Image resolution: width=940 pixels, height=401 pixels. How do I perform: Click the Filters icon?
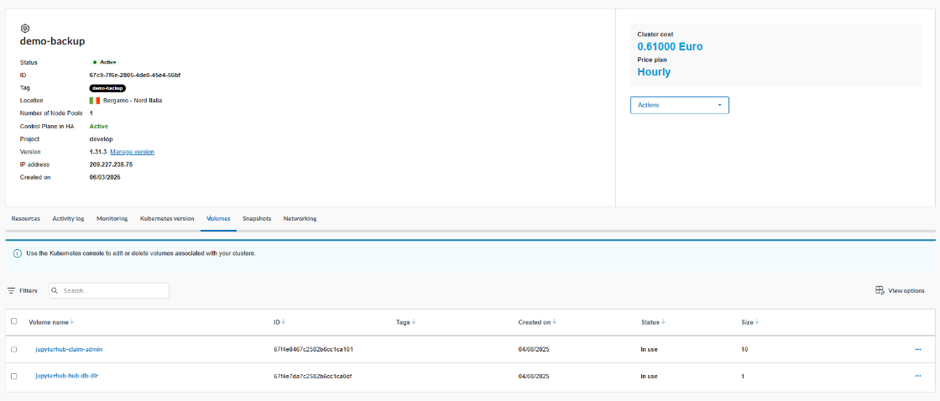coord(12,290)
